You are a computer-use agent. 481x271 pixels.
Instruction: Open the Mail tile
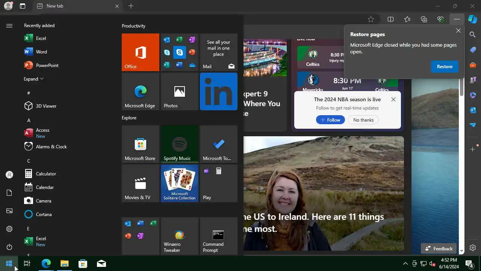(219, 52)
